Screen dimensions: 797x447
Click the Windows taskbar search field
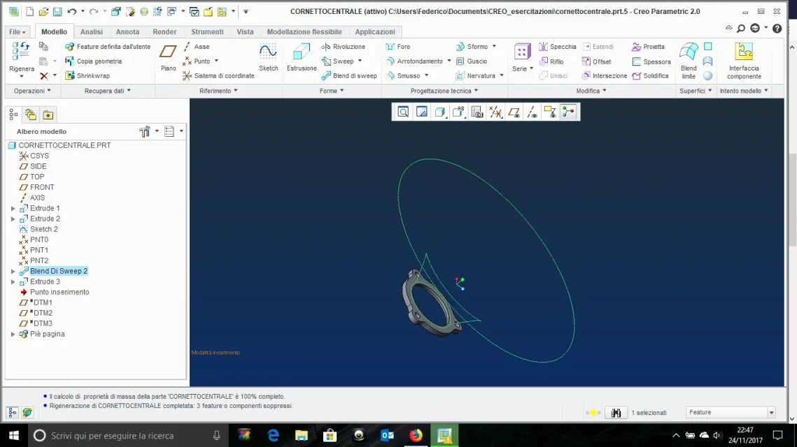(127, 435)
